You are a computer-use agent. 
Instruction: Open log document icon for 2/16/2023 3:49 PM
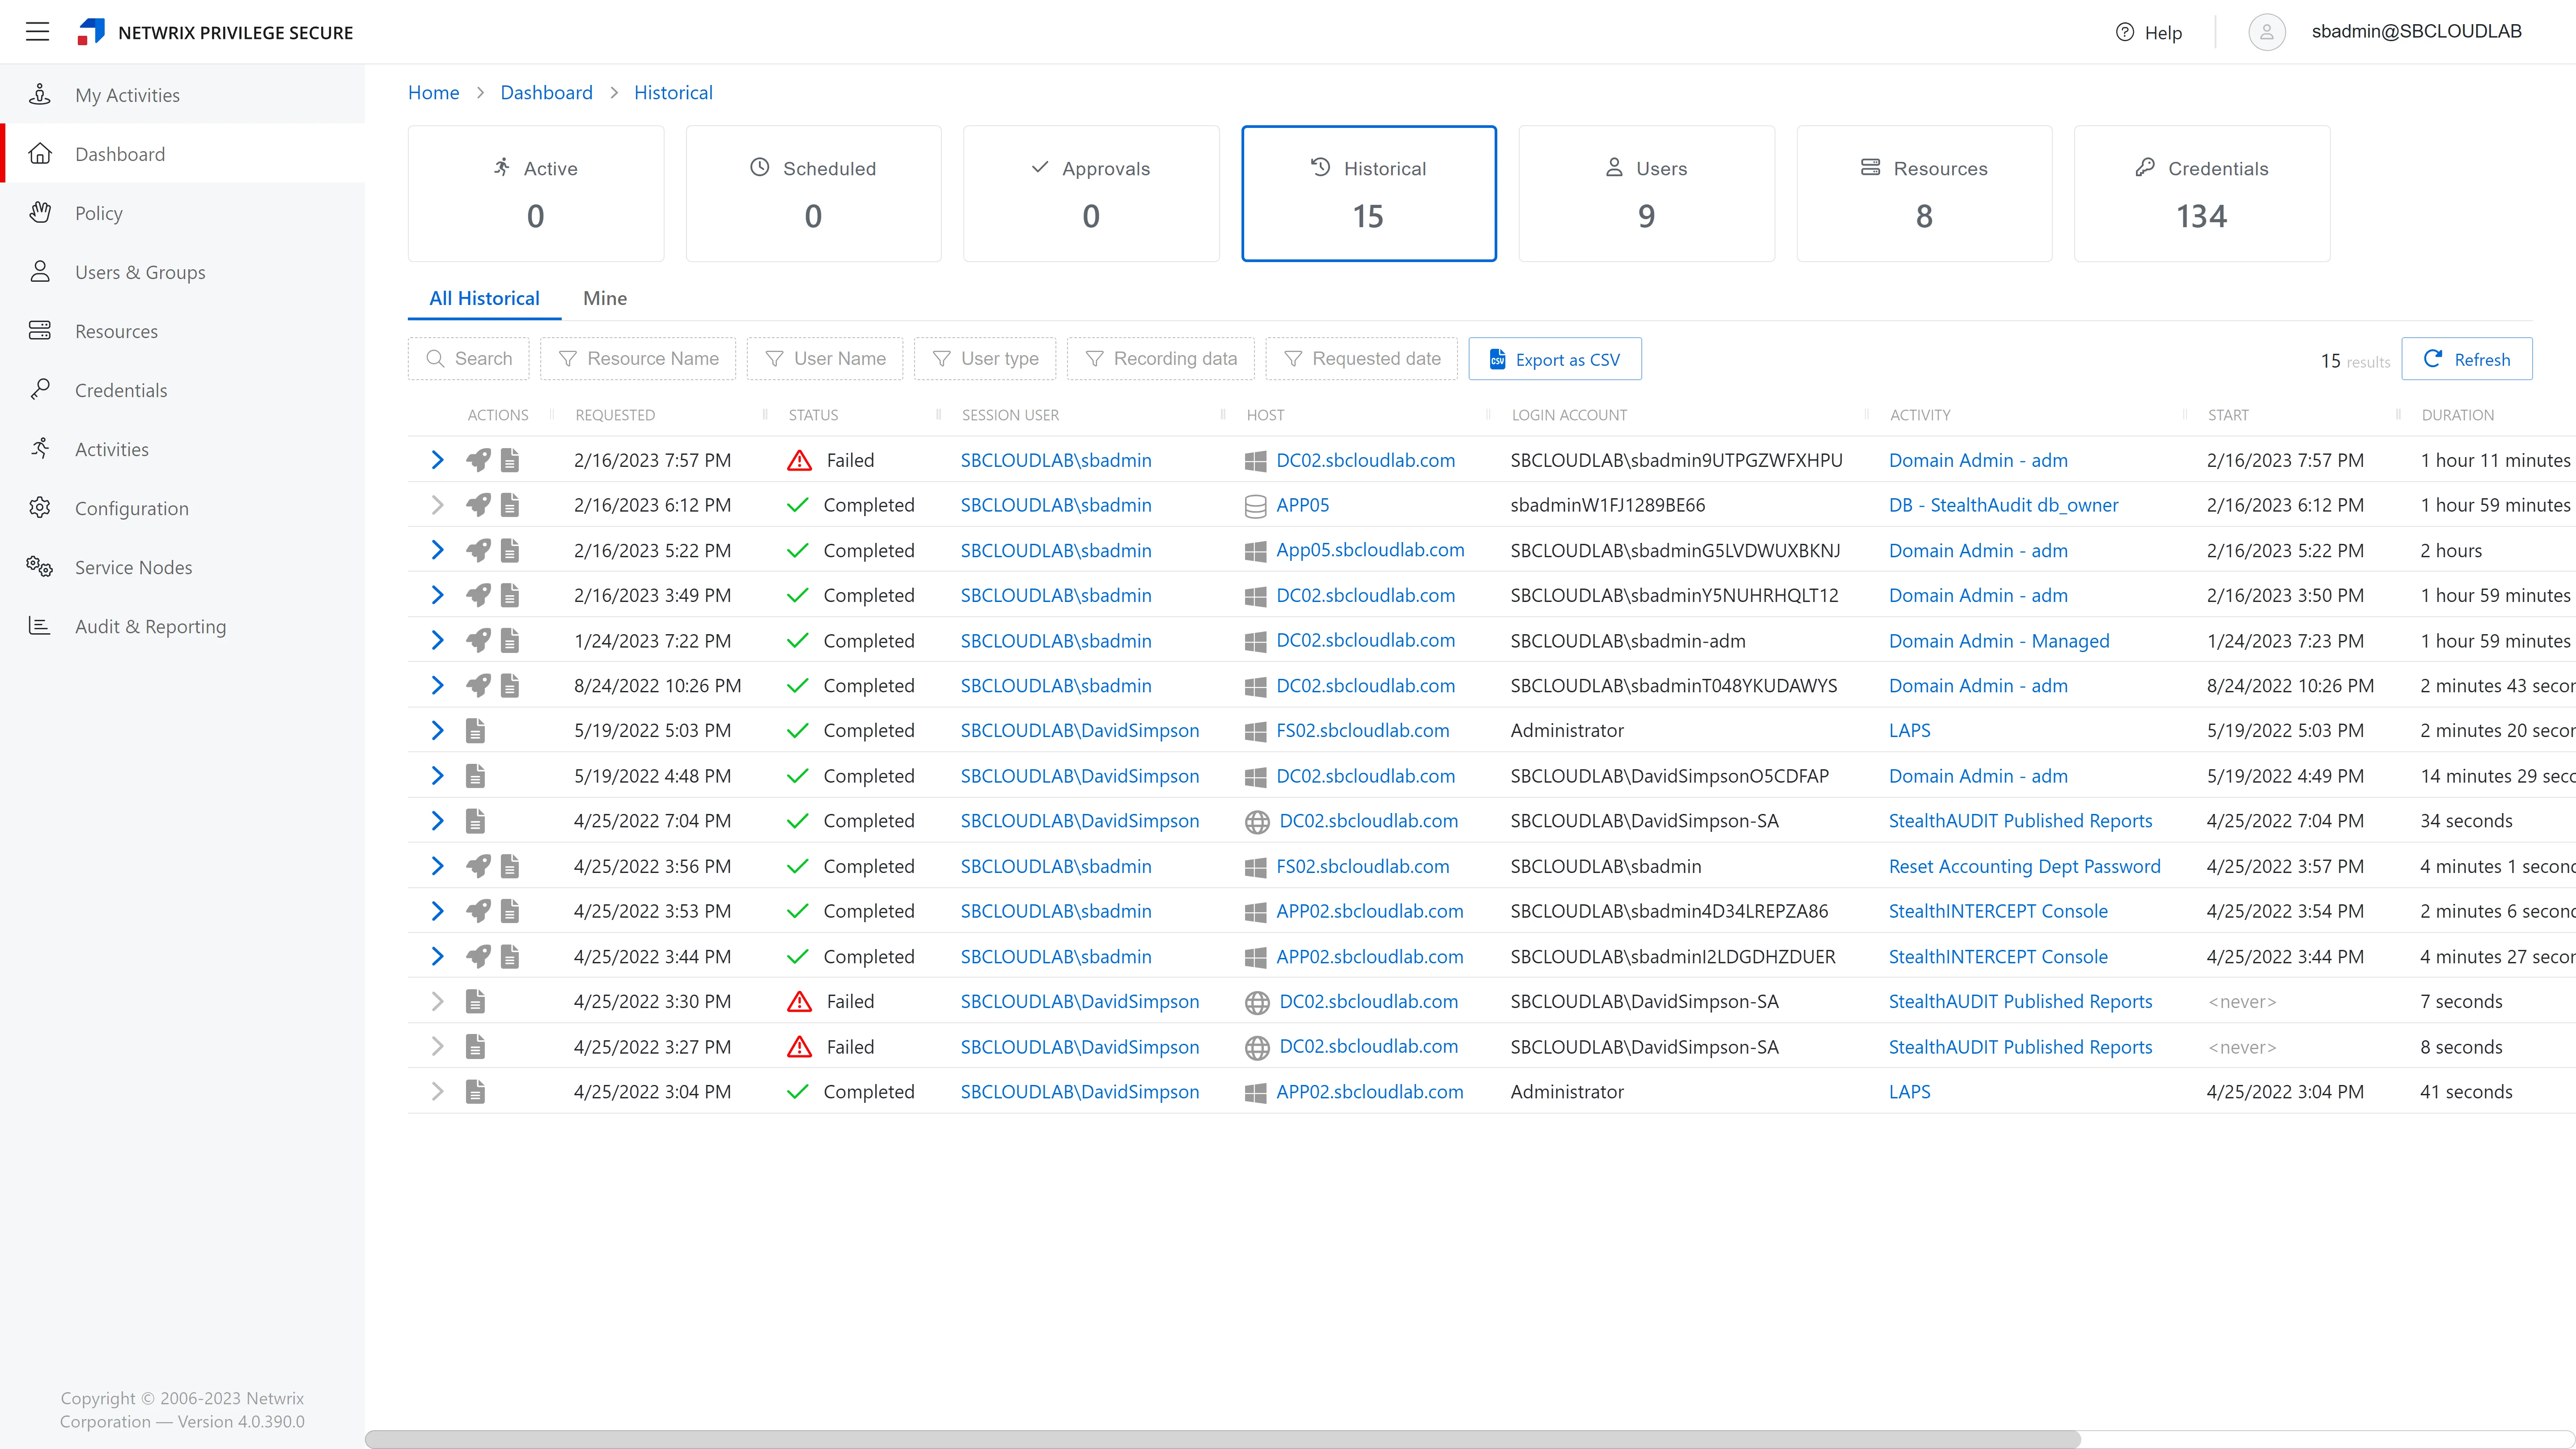coord(510,595)
